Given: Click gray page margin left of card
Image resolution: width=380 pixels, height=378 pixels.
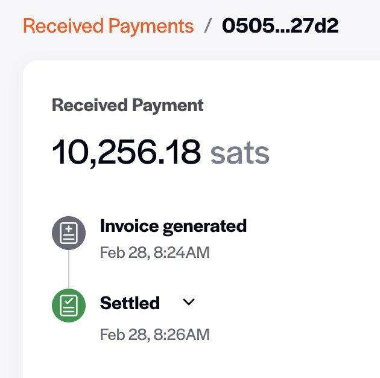Looking at the screenshot, I should (11, 211).
